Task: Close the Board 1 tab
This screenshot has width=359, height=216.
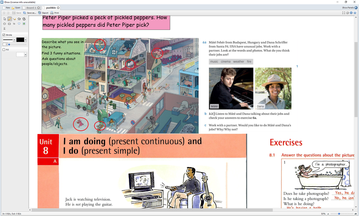Action: point(38,7)
